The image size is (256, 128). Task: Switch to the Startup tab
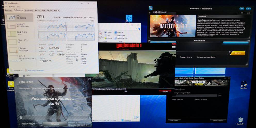(37, 10)
